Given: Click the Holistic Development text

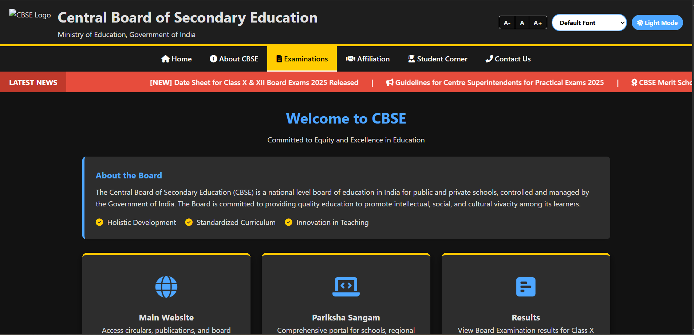Looking at the screenshot, I should (x=142, y=222).
